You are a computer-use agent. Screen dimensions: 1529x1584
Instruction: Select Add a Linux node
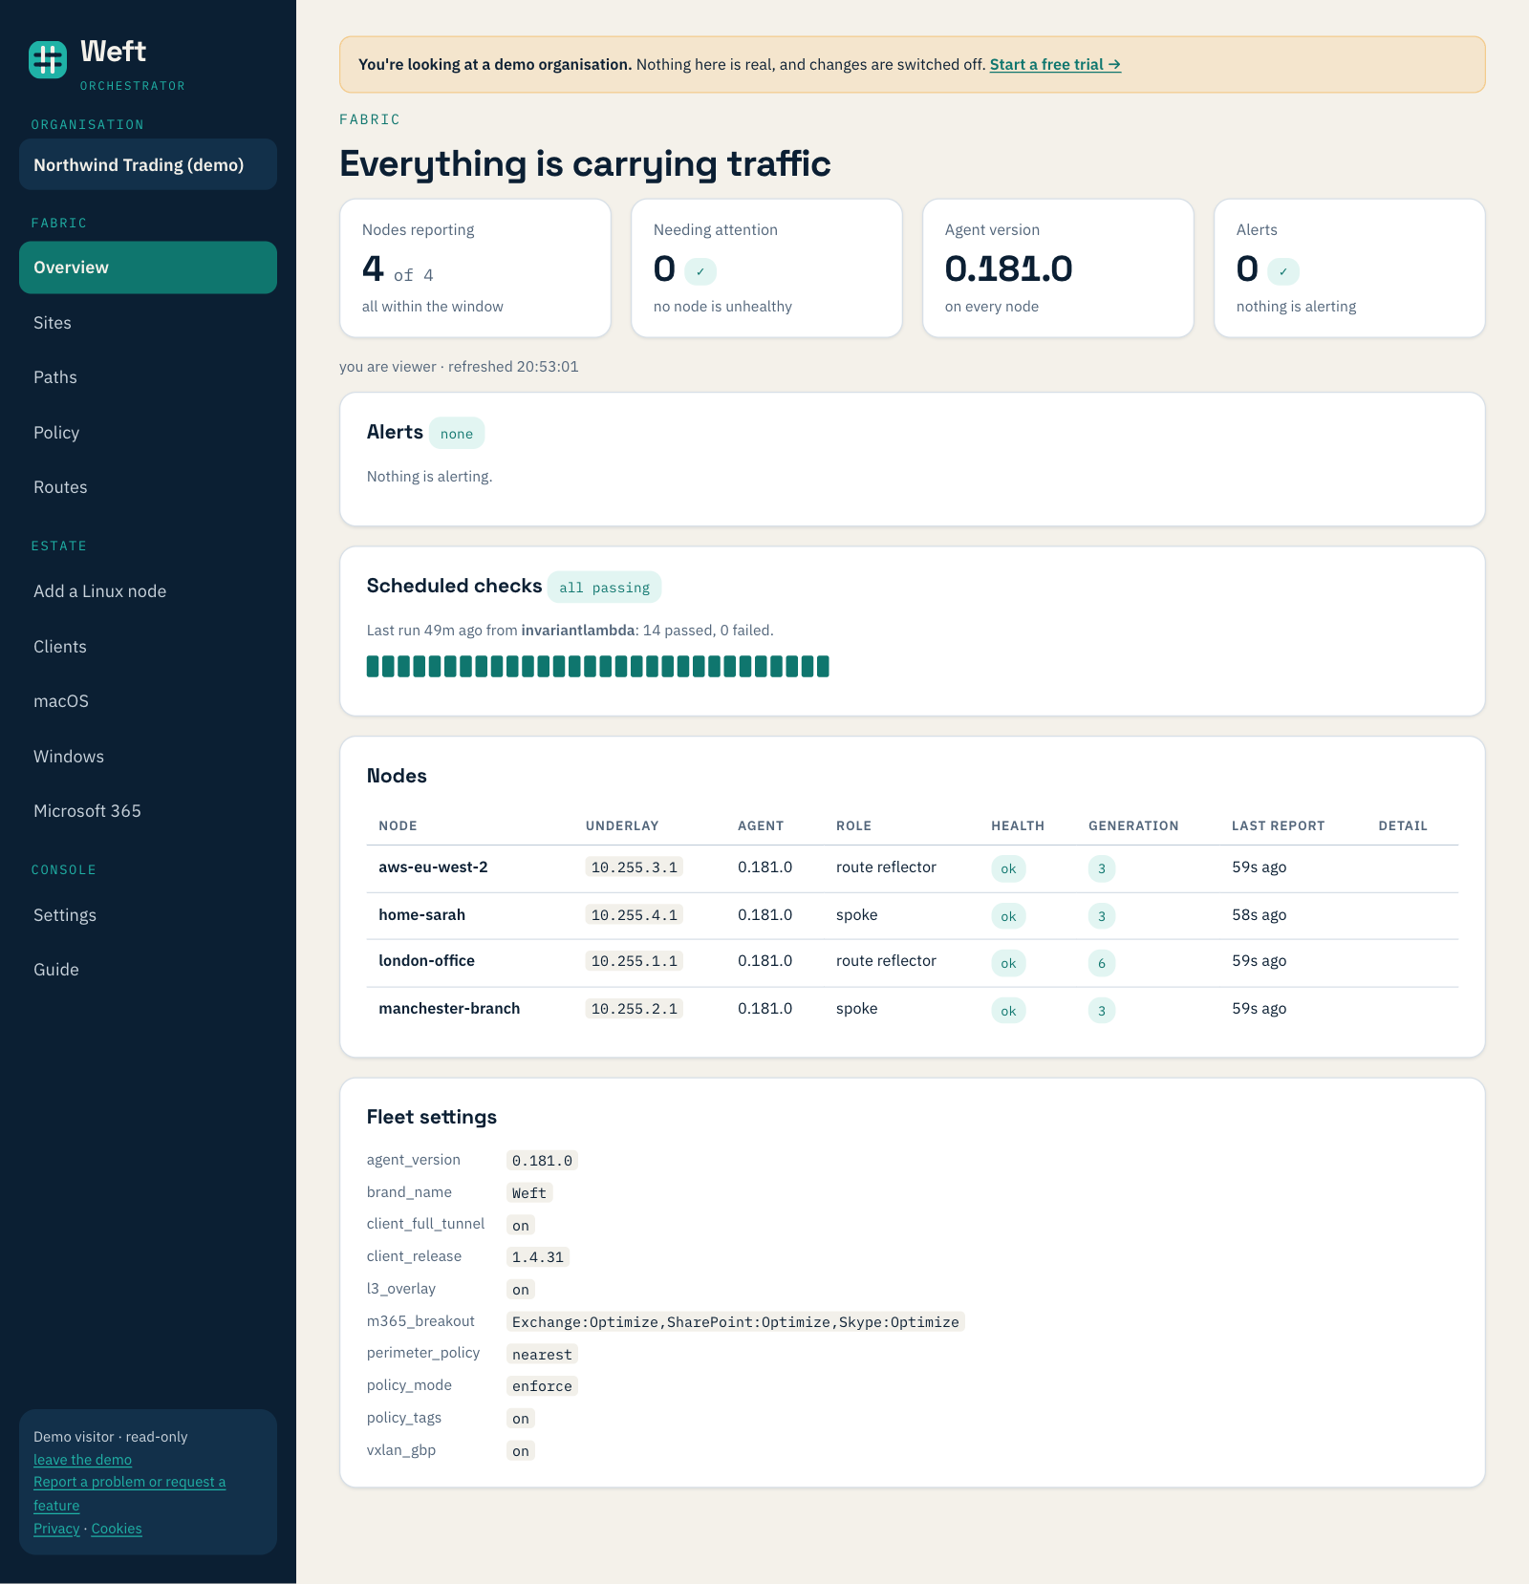click(x=148, y=591)
